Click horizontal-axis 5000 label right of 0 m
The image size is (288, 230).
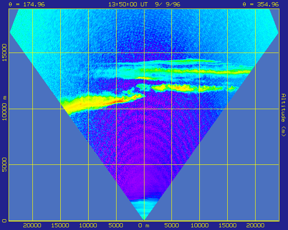[x=171, y=226]
